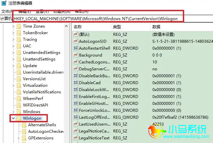Click the 类型 column header
The width and height of the screenshot is (213, 143).
tap(131, 27)
